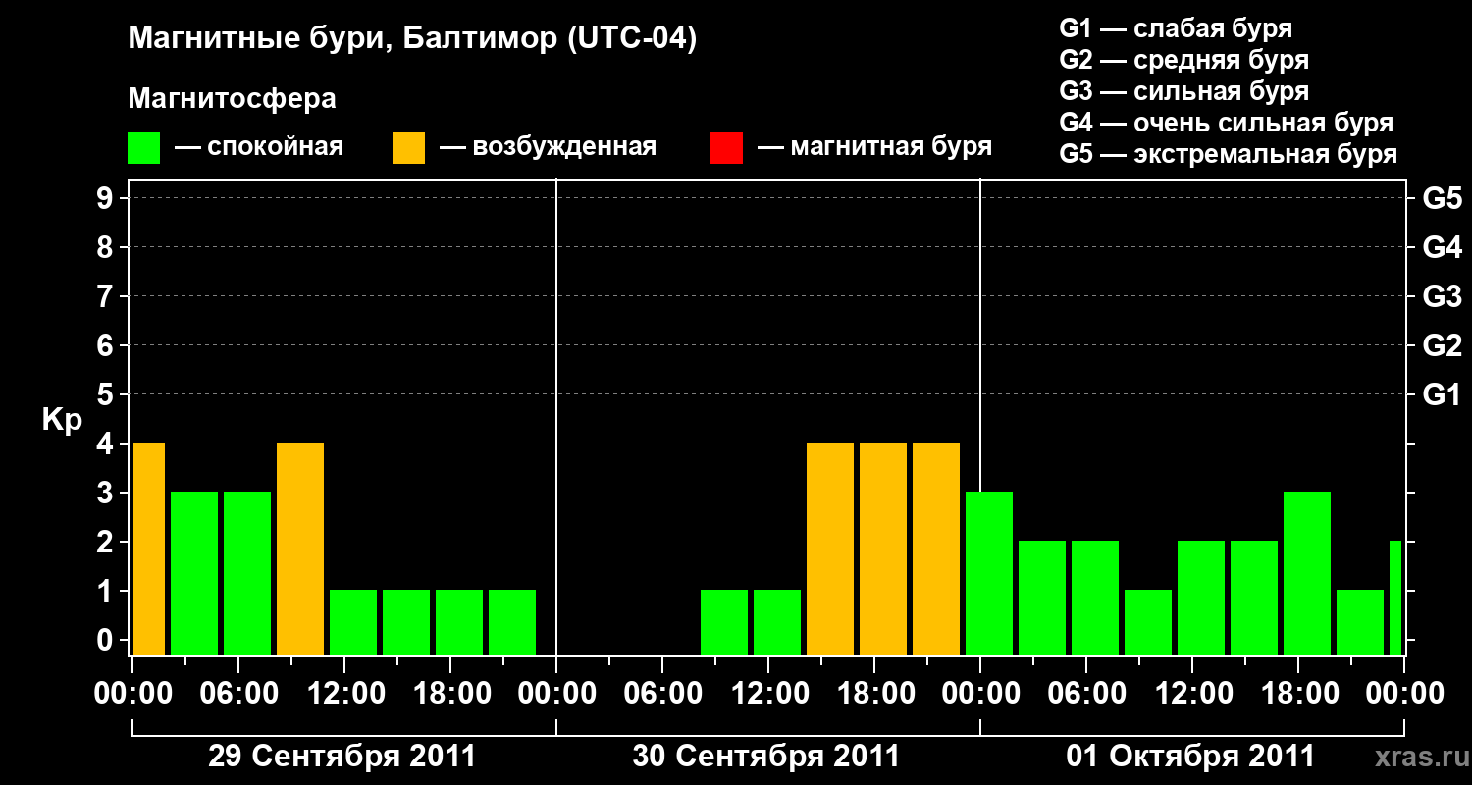
Task: Click the '06:00' tick label under 30 September
Action: point(662,694)
